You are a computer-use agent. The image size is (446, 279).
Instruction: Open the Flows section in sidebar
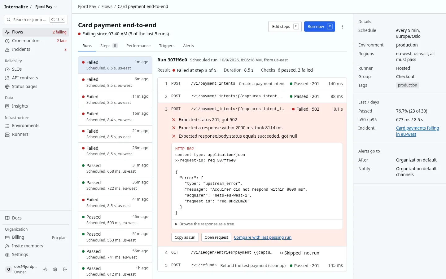click(36, 32)
